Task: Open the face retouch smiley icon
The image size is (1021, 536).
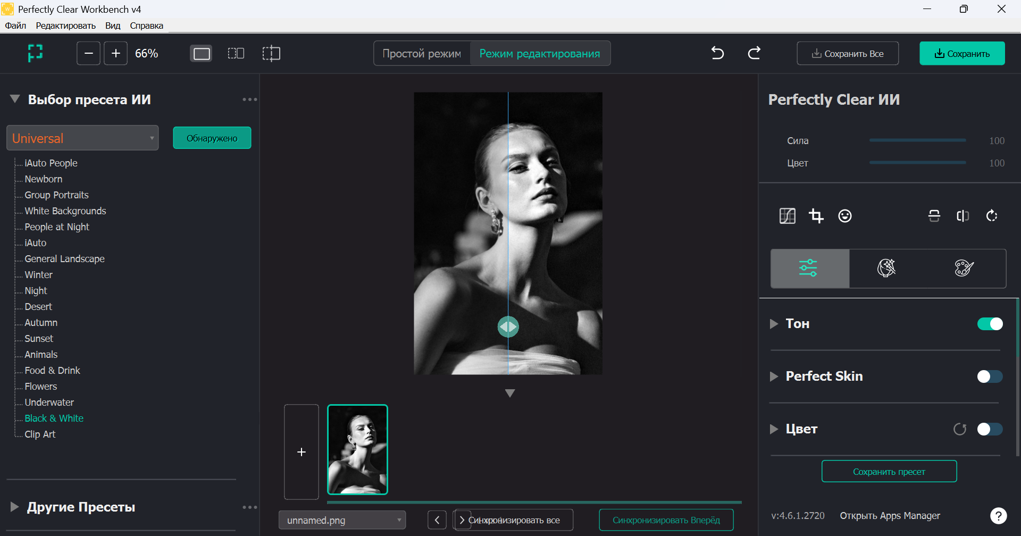Action: coord(845,216)
